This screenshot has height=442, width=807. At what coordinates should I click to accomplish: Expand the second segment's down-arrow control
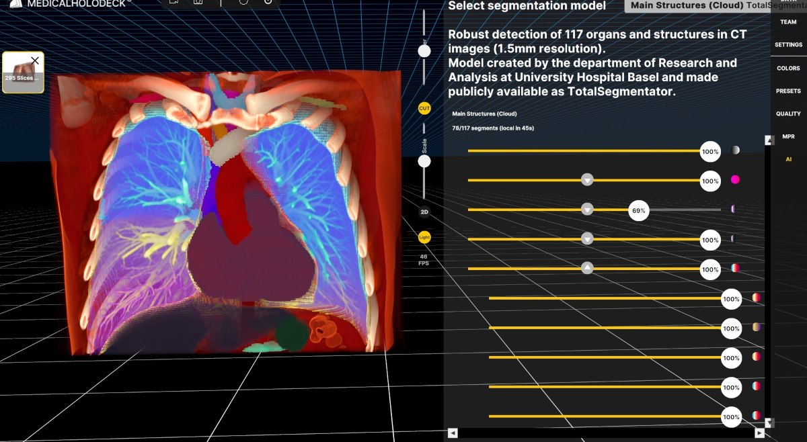pyautogui.click(x=586, y=180)
